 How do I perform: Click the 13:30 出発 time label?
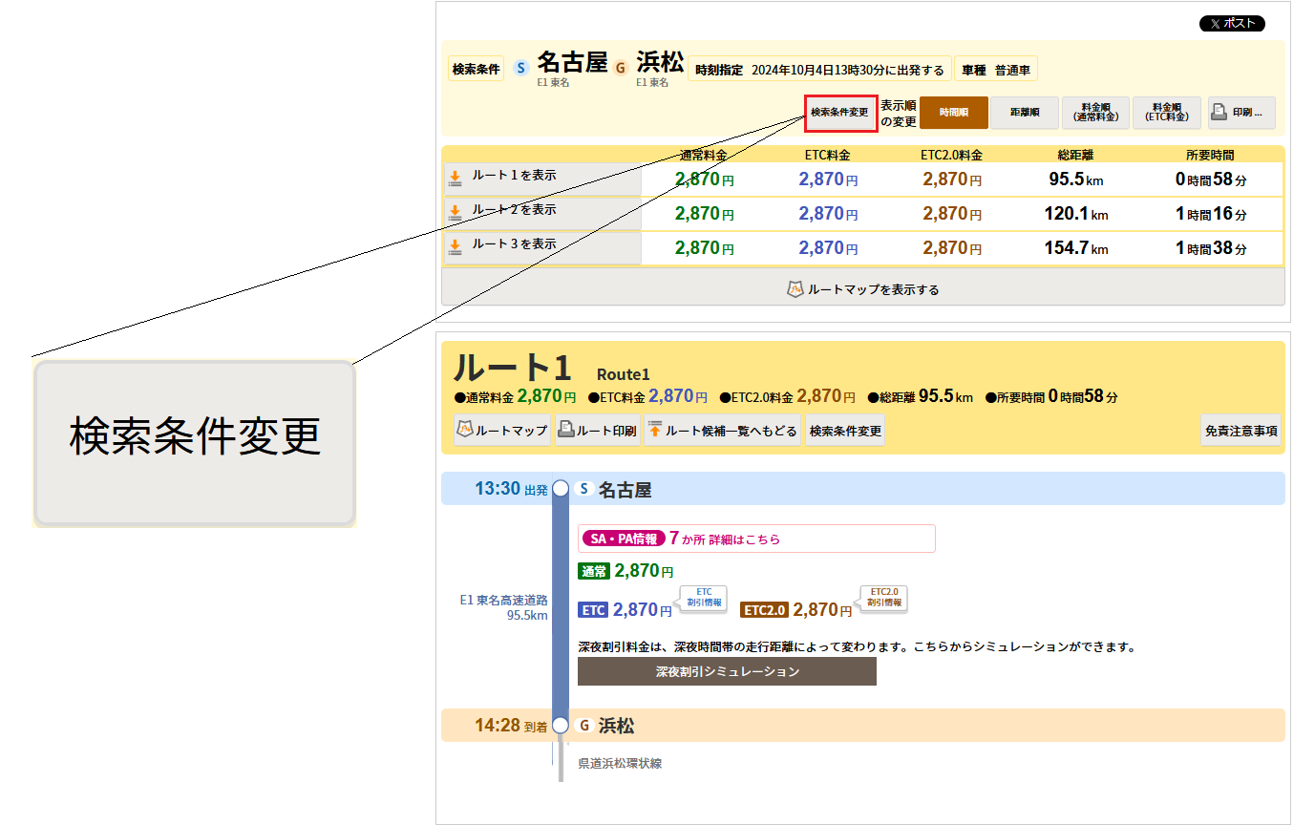click(x=511, y=489)
